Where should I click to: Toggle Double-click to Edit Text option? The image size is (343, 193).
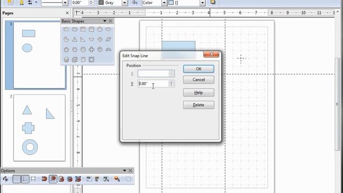(x=106, y=179)
